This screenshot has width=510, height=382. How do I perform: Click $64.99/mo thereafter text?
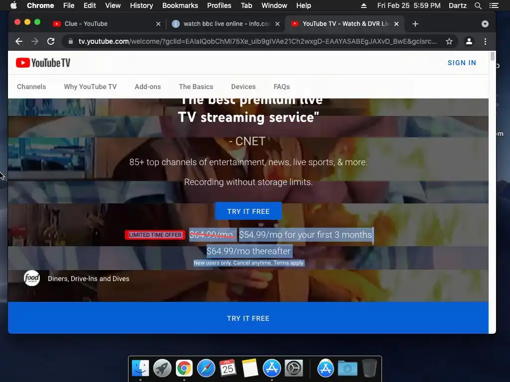249,251
